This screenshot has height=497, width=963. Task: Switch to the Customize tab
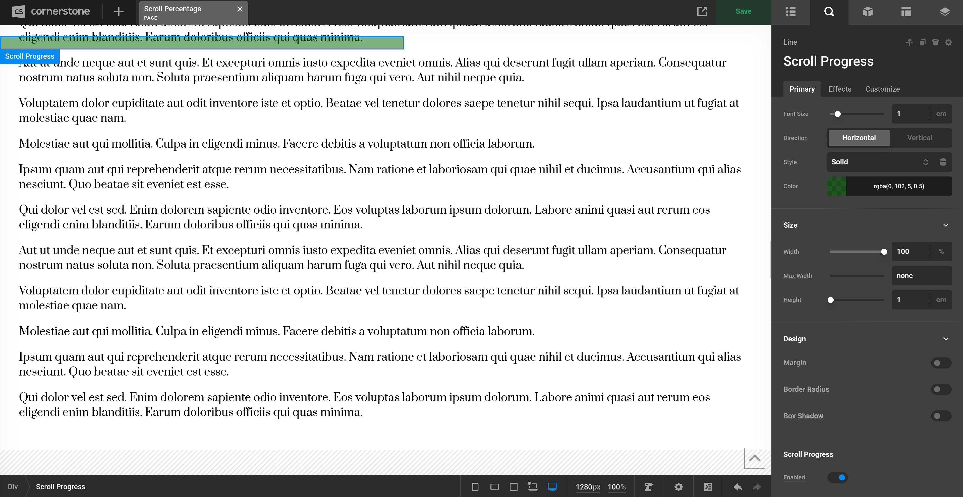pyautogui.click(x=882, y=89)
